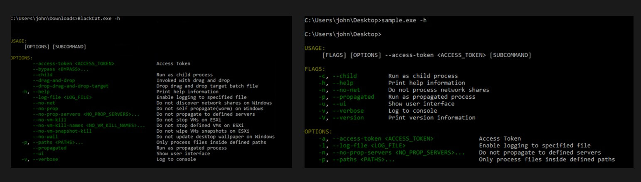Click 'Log to console' in sample.exe window
The image size is (641, 182).
(x=413, y=111)
